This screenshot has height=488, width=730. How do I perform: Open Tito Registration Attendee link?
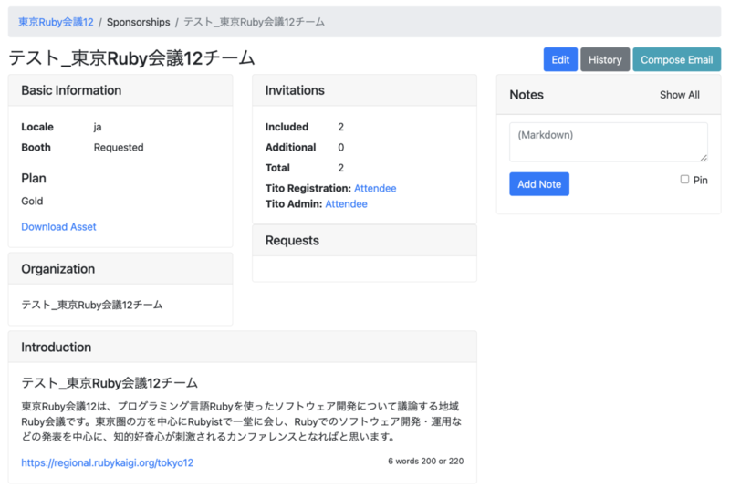click(375, 188)
